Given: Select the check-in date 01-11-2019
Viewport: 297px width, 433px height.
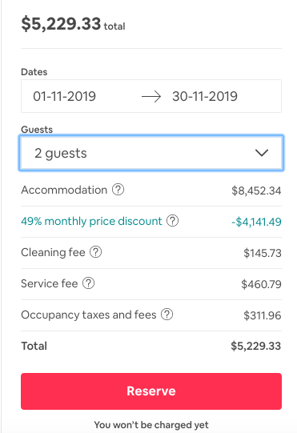Looking at the screenshot, I should [x=64, y=96].
